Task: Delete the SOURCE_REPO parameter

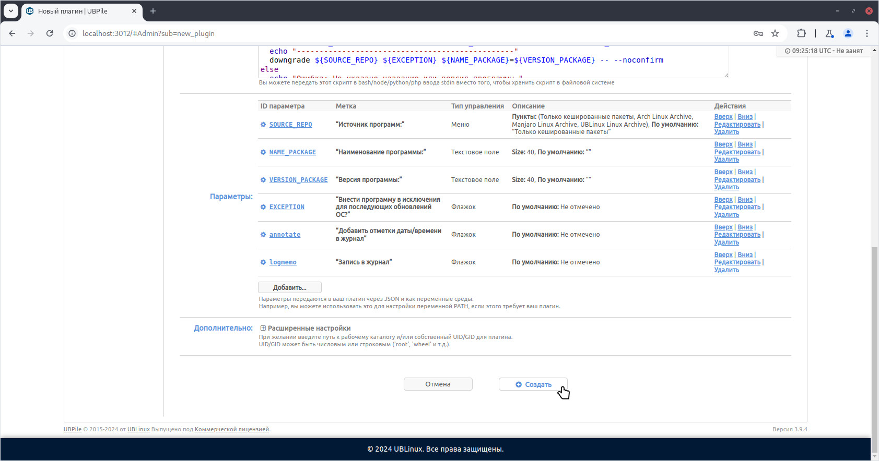Action: (726, 132)
